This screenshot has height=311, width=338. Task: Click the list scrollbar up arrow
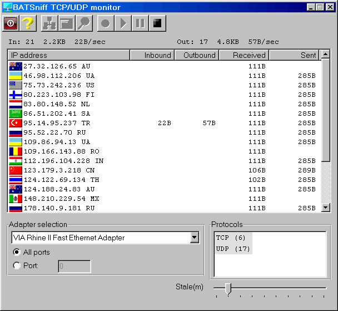coord(326,55)
